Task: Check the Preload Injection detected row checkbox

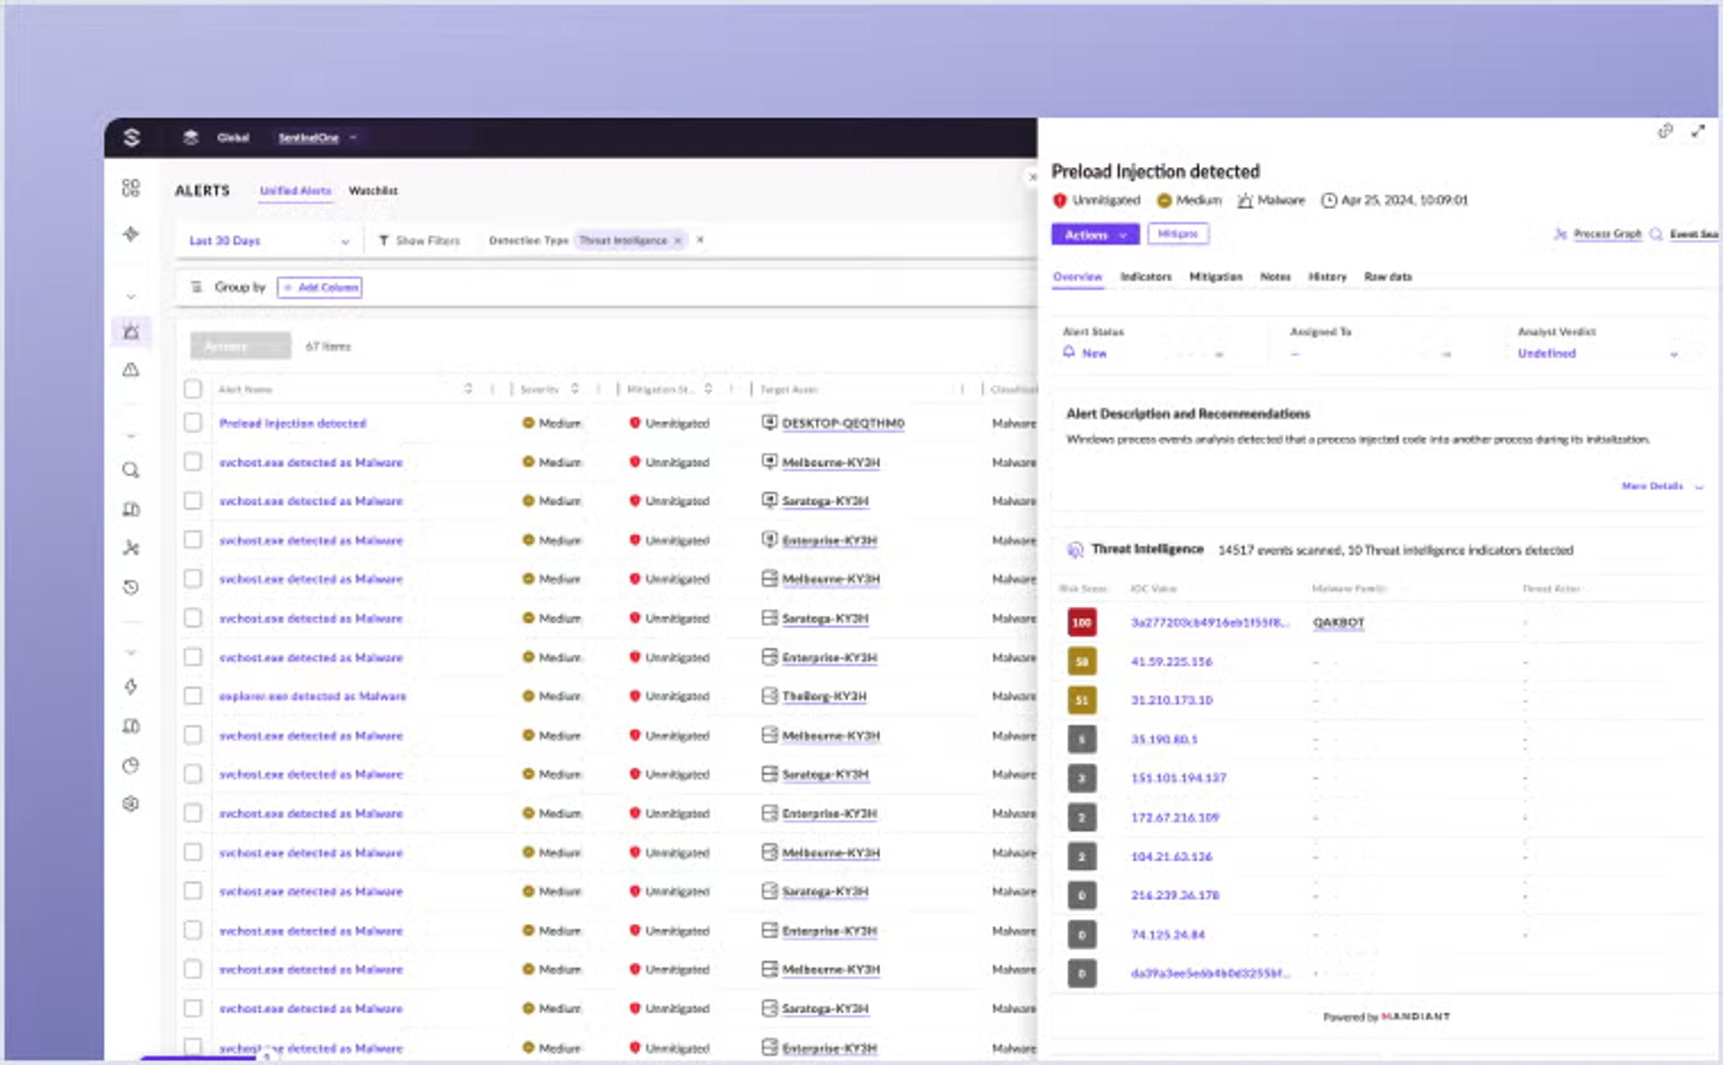Action: [192, 423]
